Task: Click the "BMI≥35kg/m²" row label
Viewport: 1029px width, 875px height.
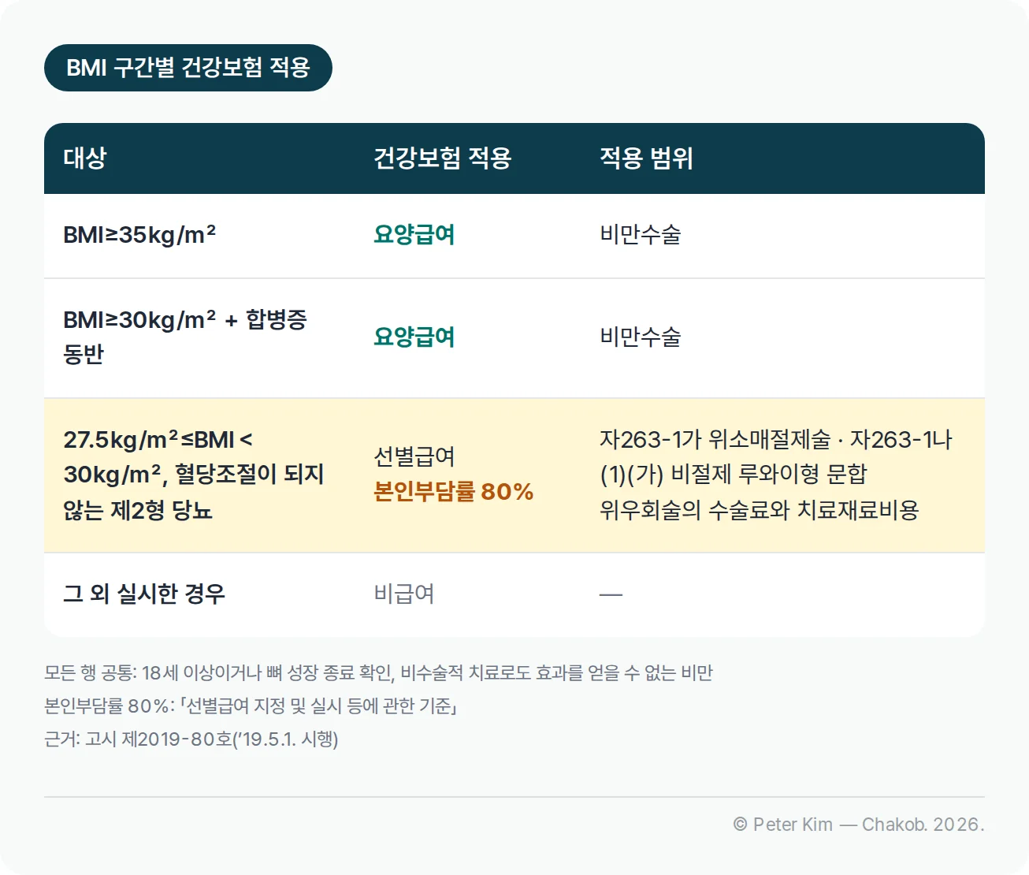Action: pos(139,235)
